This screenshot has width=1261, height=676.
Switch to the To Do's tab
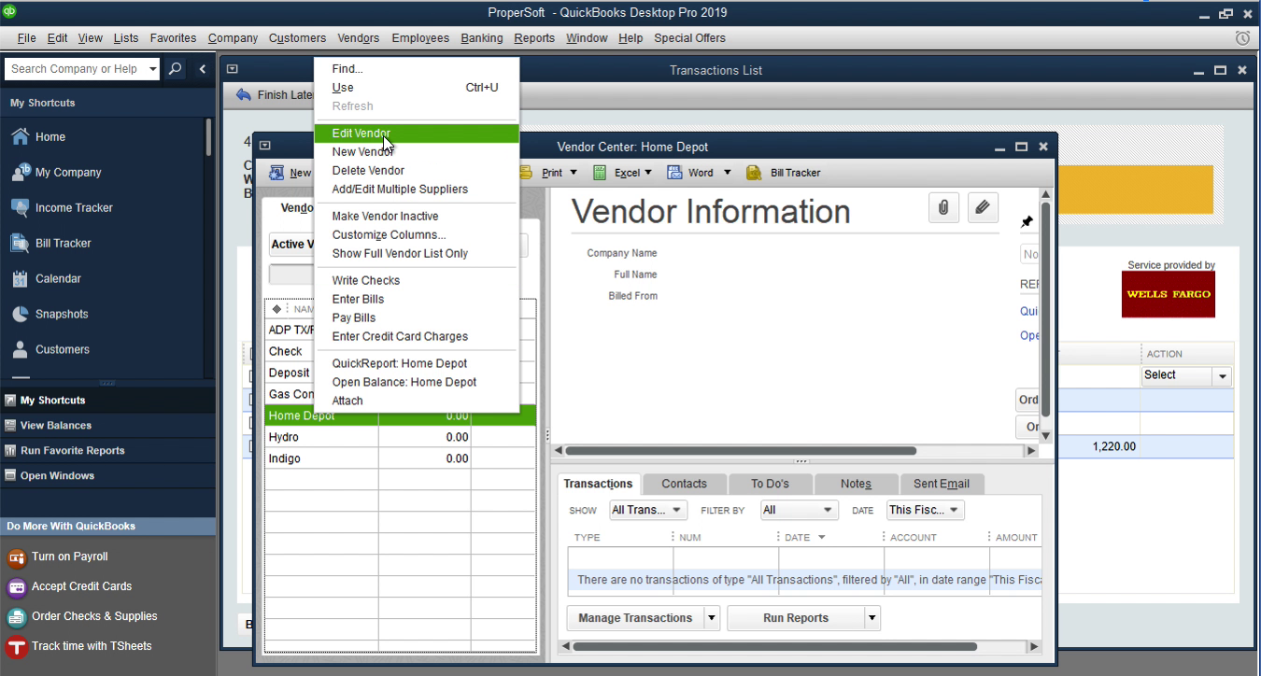click(771, 484)
